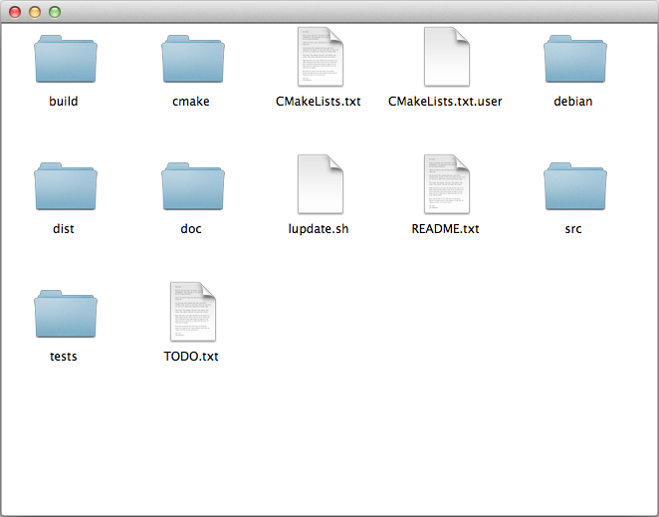Select the README.txt document icon

pyautogui.click(x=447, y=184)
